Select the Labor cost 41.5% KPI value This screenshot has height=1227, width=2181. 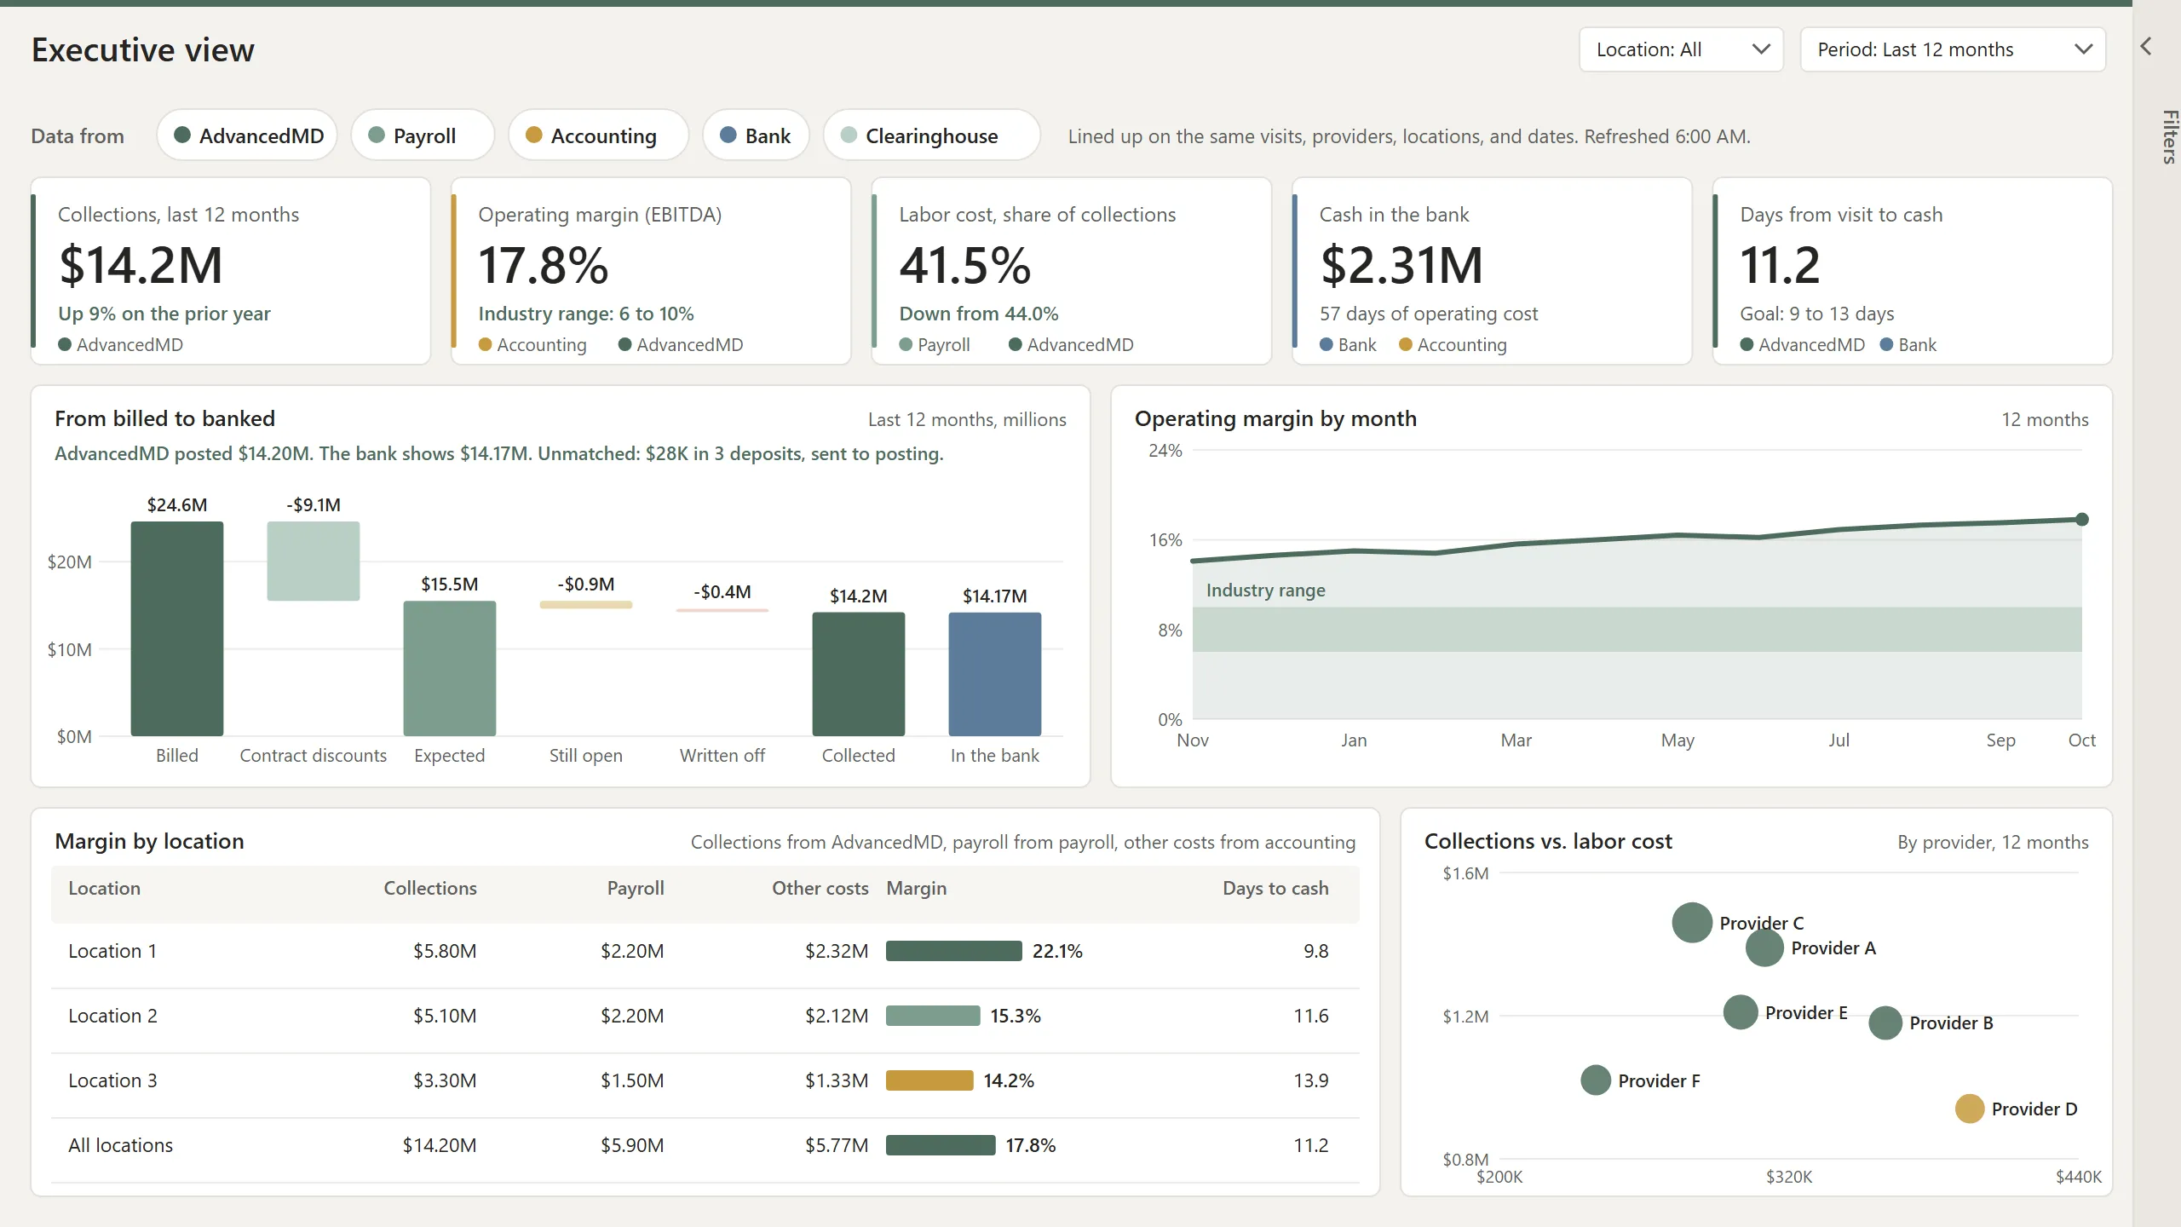point(965,265)
